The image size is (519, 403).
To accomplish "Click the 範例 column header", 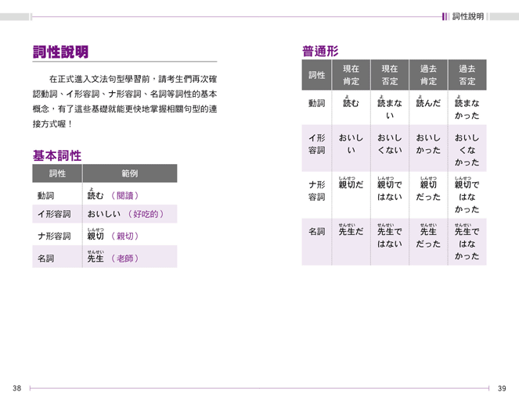I will click(x=129, y=173).
